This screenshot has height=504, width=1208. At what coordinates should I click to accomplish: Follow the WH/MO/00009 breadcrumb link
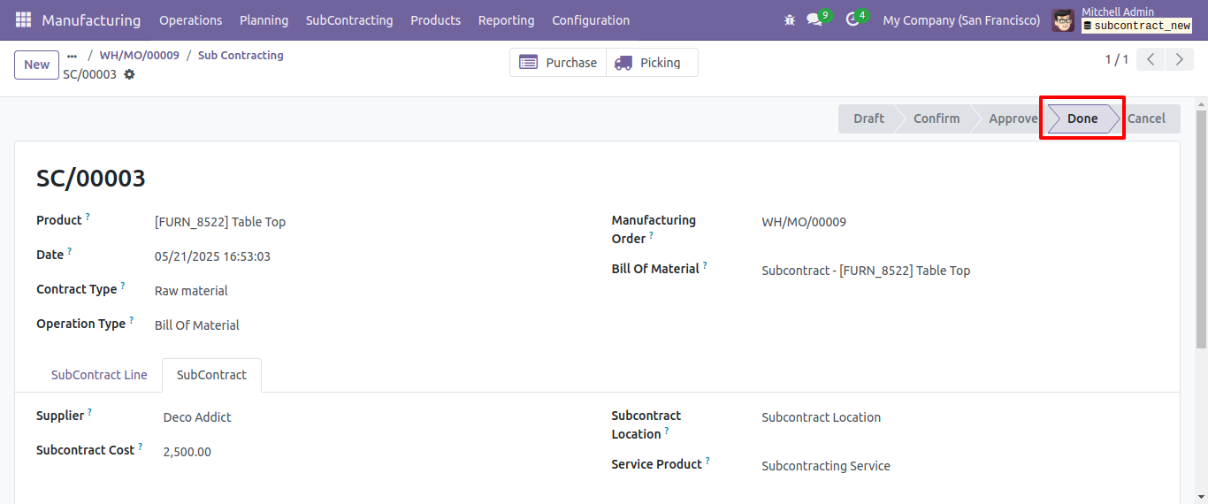point(139,55)
